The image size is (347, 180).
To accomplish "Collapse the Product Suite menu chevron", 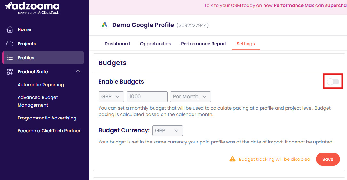I will tap(78, 71).
